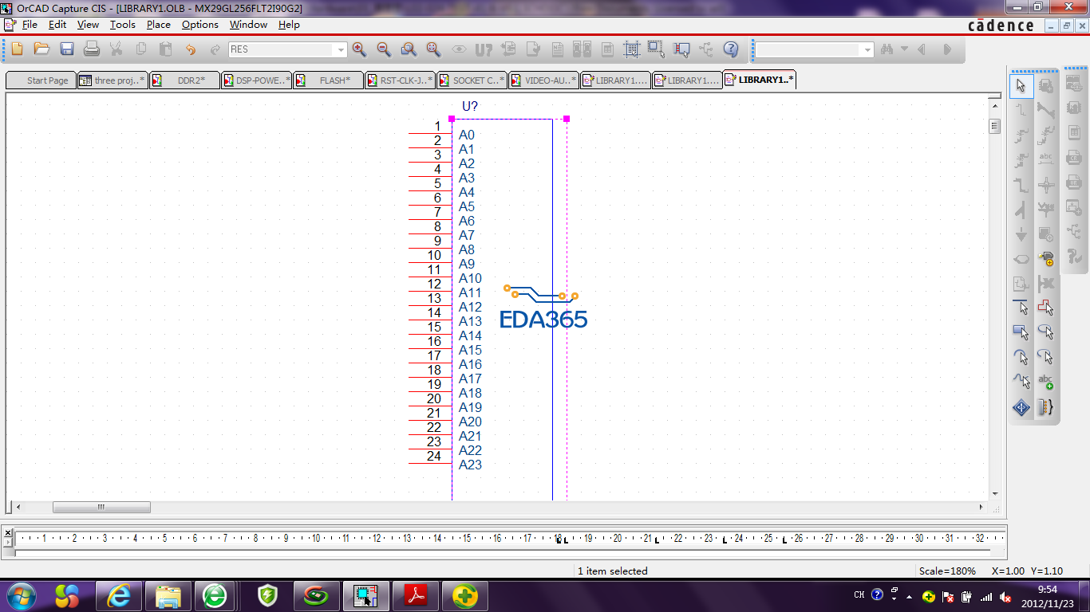
Task: Open the Help question mark icon
Action: [730, 49]
